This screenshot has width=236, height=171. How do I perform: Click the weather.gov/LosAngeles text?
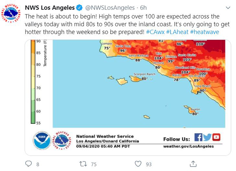[x=188, y=146]
